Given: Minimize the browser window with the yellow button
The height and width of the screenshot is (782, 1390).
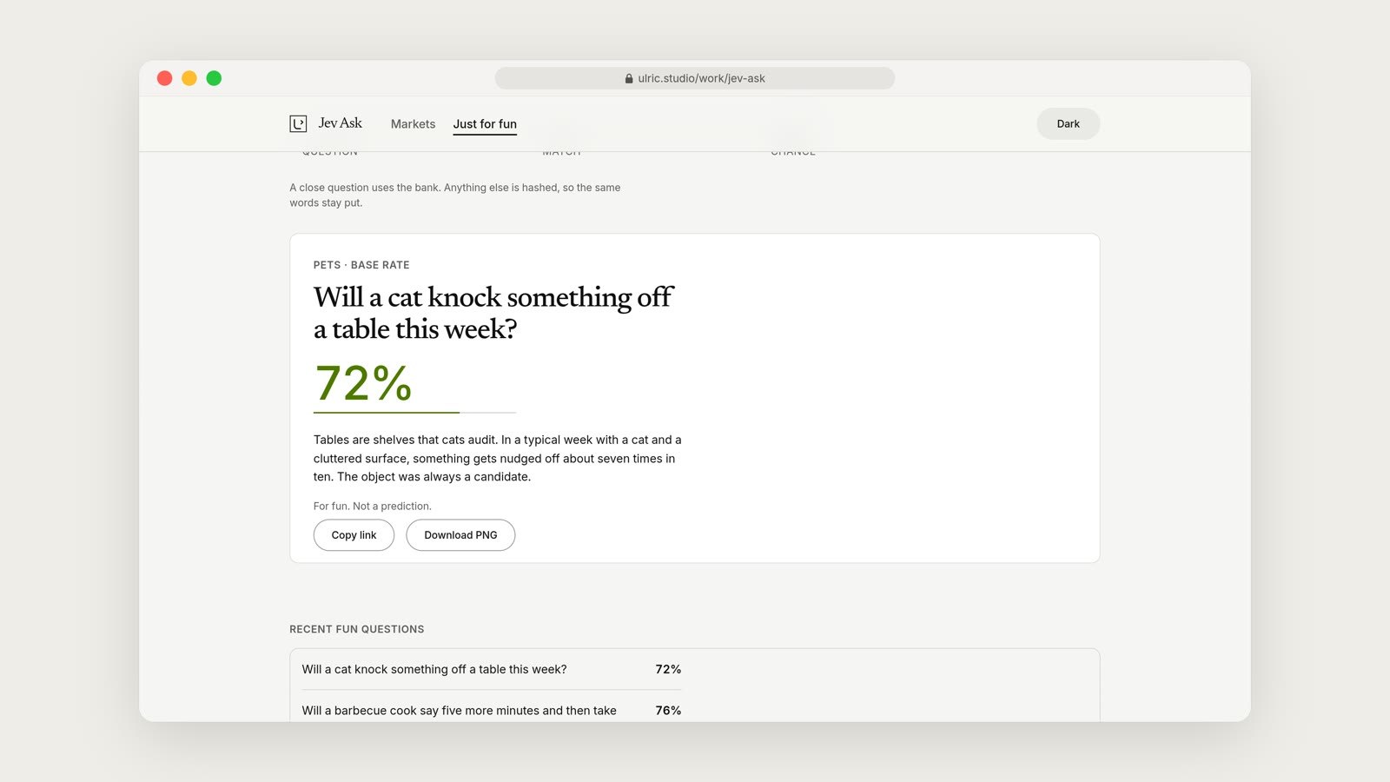Looking at the screenshot, I should click(189, 78).
